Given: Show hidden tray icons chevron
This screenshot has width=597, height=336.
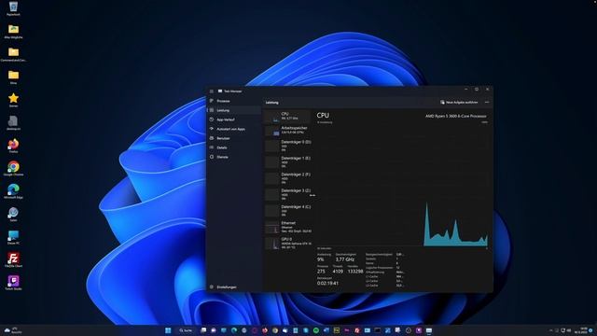Looking at the screenshot, I should tap(550, 330).
